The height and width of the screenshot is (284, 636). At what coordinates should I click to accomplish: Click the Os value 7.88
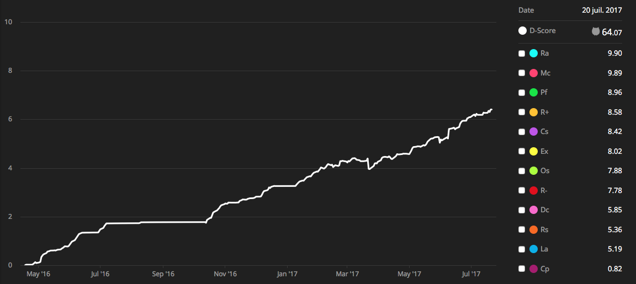(x=615, y=170)
